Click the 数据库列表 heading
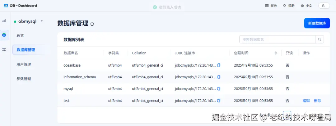Image resolution: width=336 pixels, height=126 pixels. tap(74, 40)
